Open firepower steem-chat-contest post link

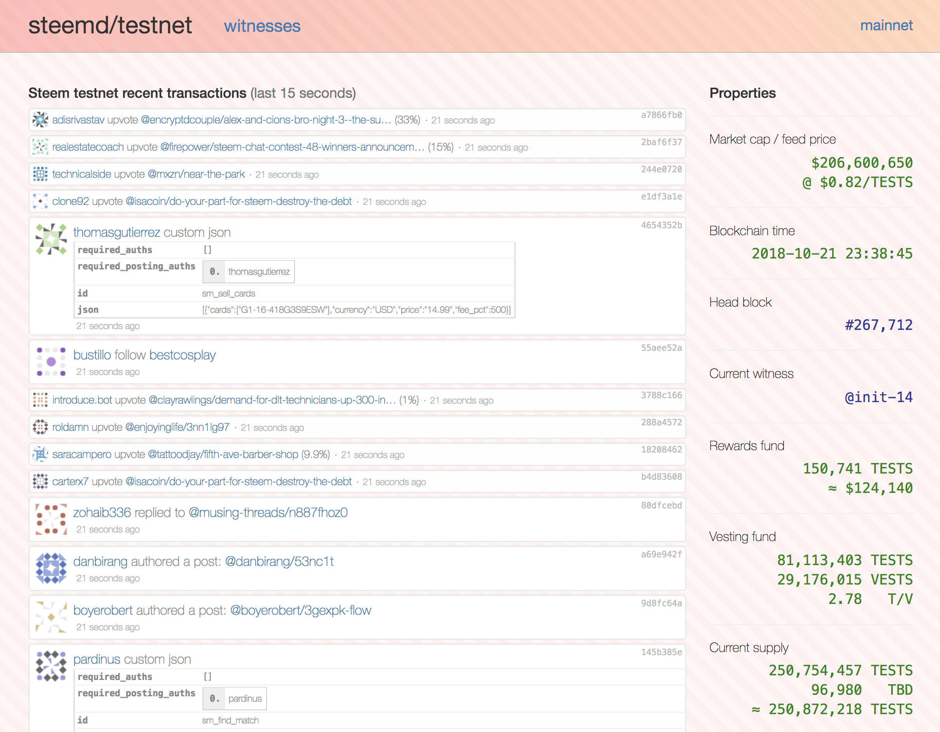[x=292, y=147]
